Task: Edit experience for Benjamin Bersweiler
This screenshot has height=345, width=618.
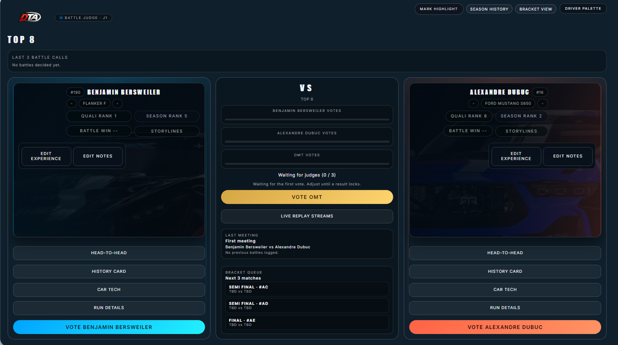Action: click(46, 156)
